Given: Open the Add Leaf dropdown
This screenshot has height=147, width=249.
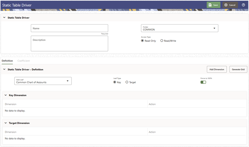Looking at the screenshot, I should [43, 81].
